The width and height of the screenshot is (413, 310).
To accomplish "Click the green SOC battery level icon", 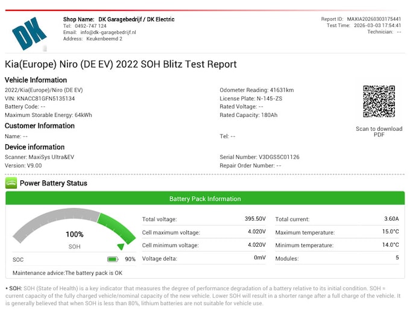I will point(113,259).
